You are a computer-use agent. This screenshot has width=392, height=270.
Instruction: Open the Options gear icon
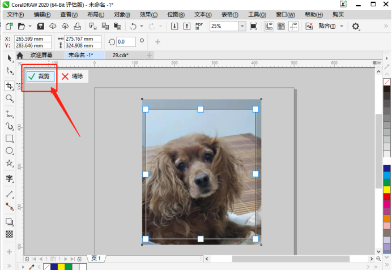[x=356, y=26]
